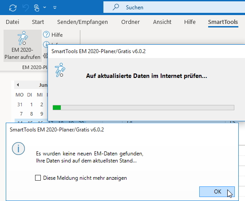Viewport: 245px width, 201px height.
Task: Go to previous month in mini calendar
Action: [x=18, y=85]
